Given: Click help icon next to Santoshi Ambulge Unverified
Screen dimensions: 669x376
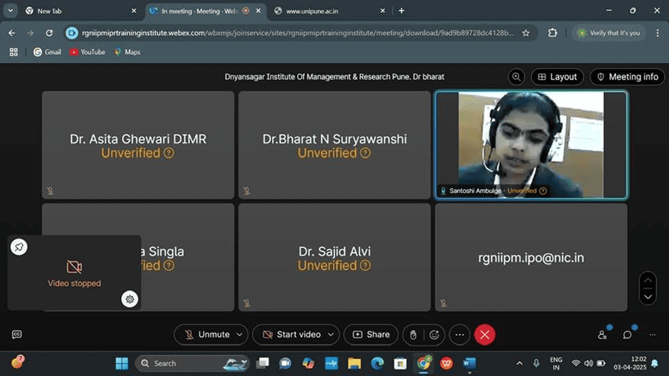Looking at the screenshot, I should coord(543,191).
